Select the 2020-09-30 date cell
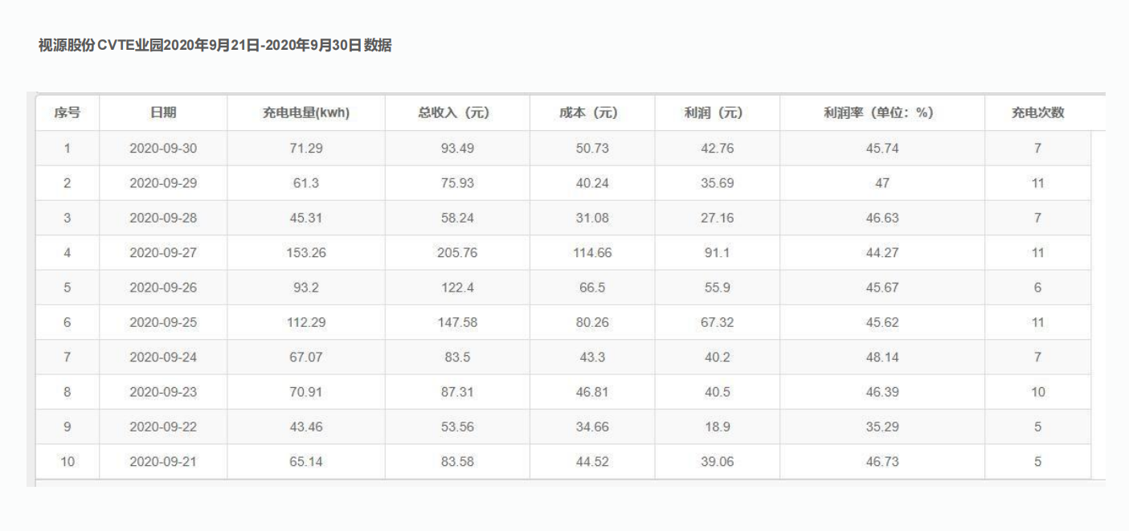 [x=163, y=149]
